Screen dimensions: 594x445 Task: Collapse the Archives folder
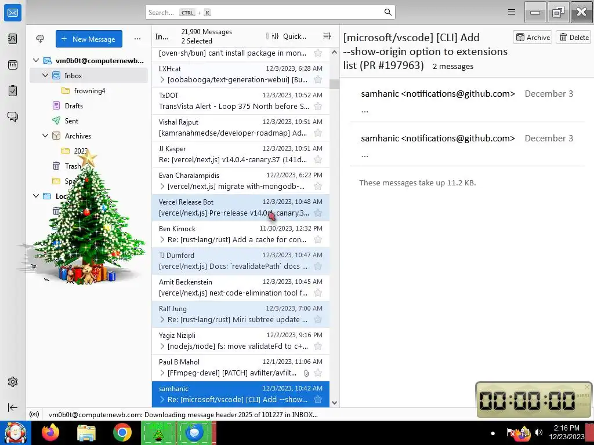45,136
